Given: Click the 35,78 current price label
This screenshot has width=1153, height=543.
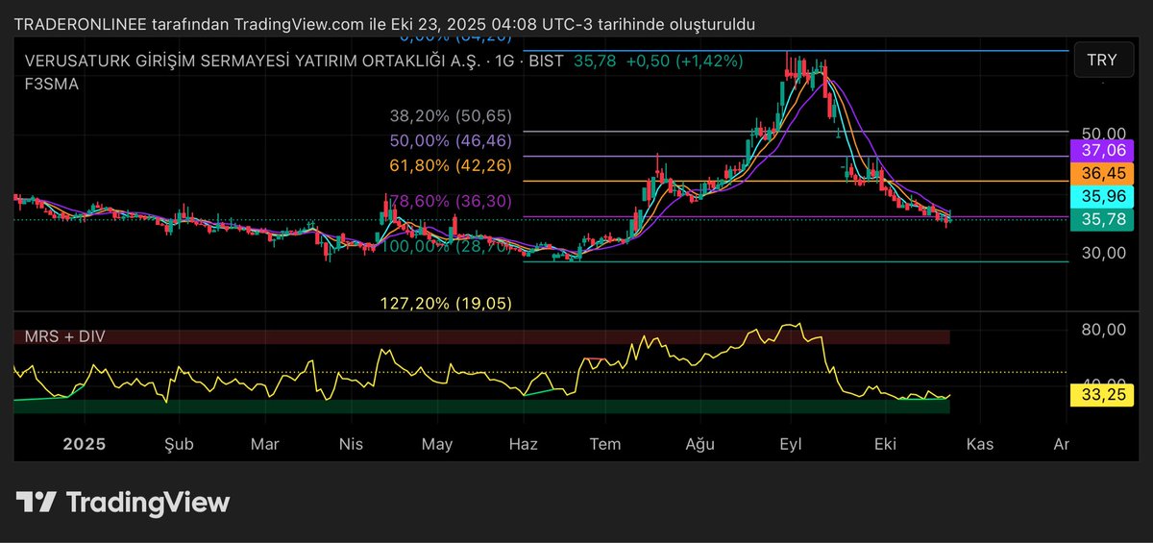Looking at the screenshot, I should [1102, 219].
